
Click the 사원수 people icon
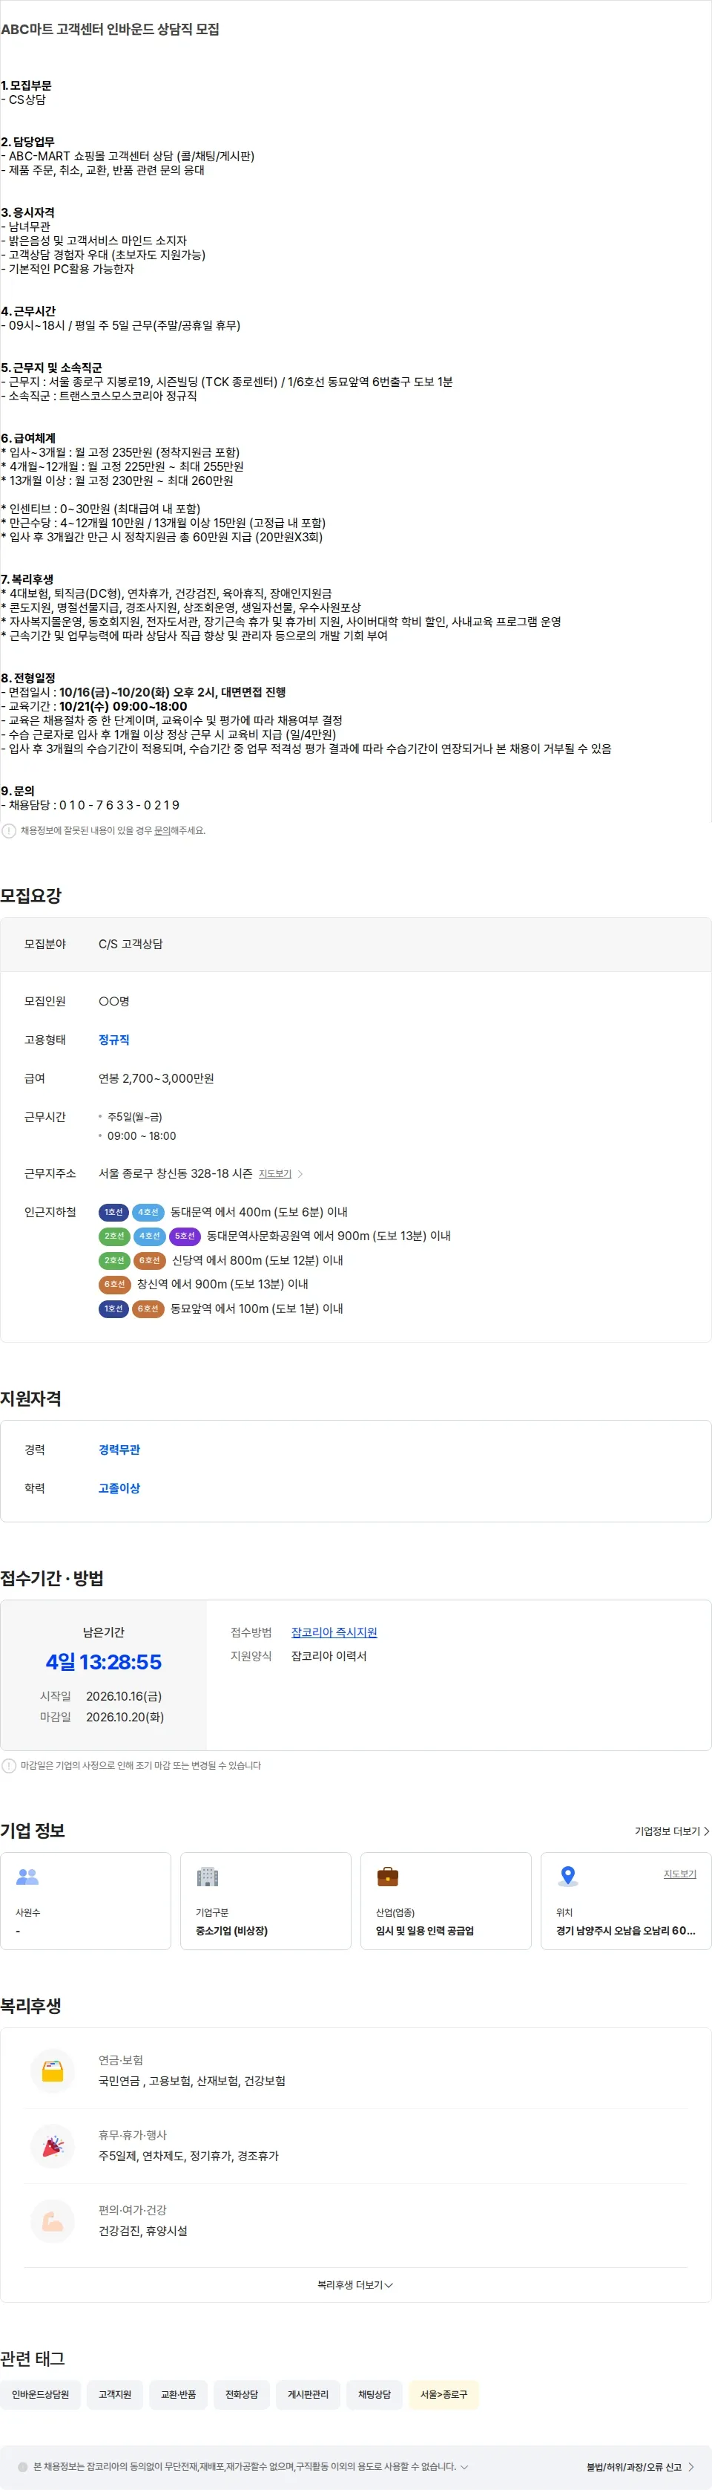tap(28, 1876)
